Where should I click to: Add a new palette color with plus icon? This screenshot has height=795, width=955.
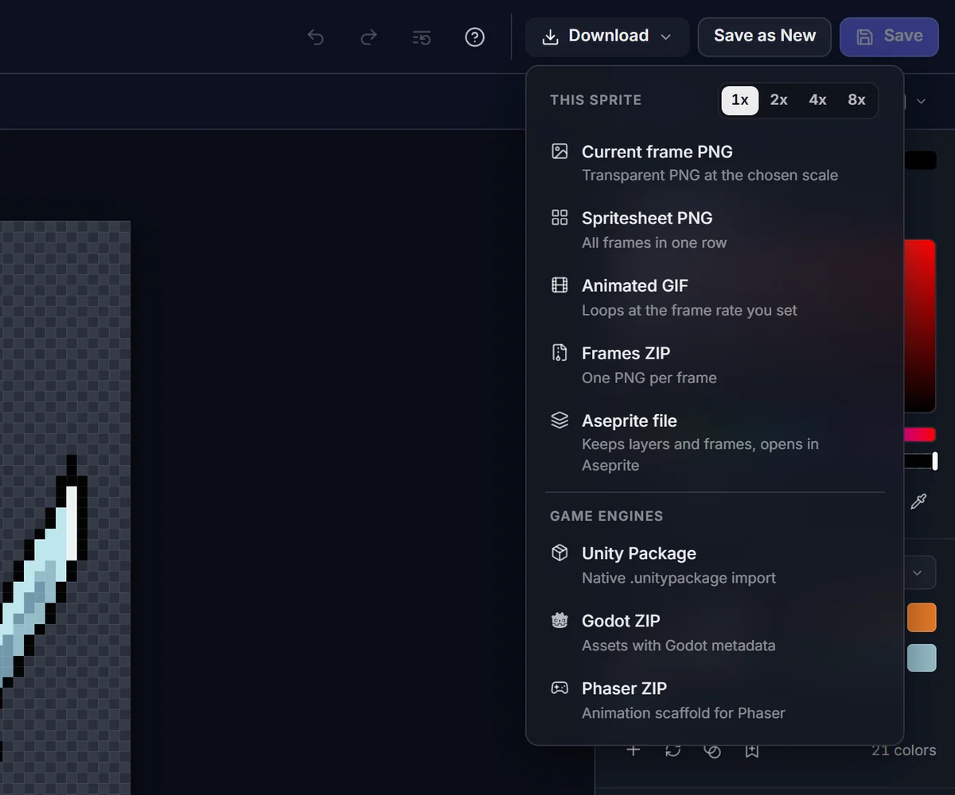pos(633,750)
